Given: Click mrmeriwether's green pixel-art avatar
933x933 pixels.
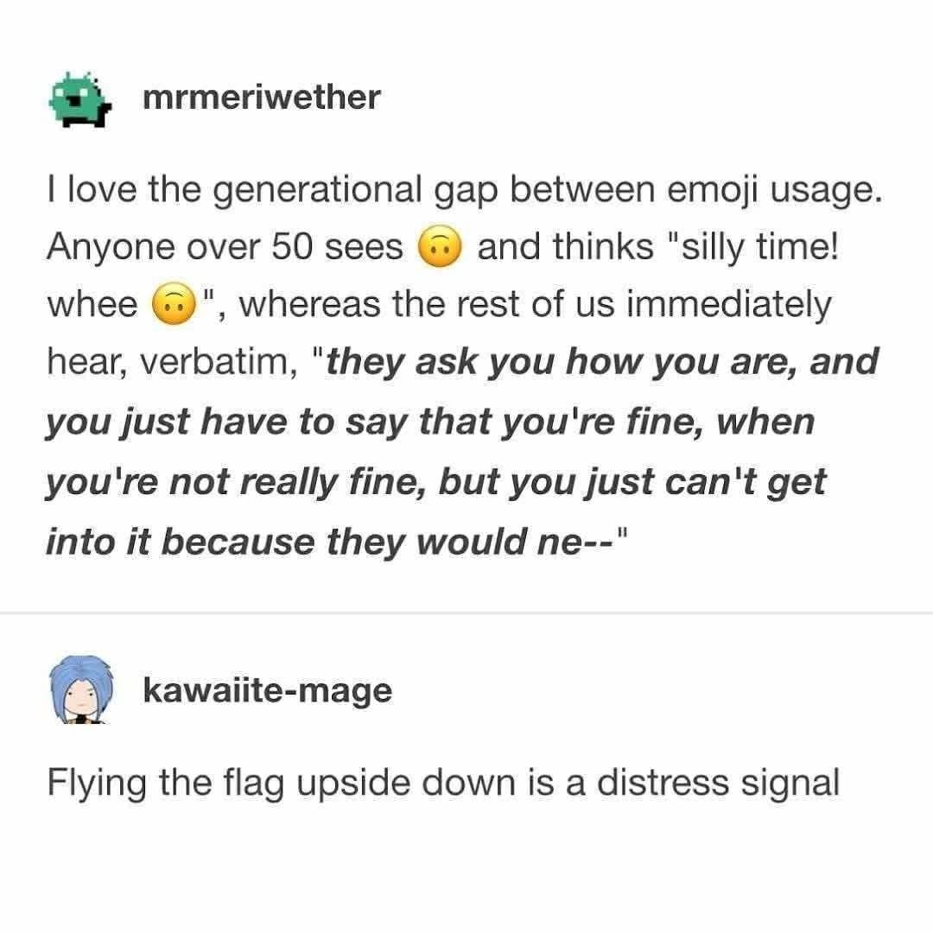Looking at the screenshot, I should coord(80,98).
